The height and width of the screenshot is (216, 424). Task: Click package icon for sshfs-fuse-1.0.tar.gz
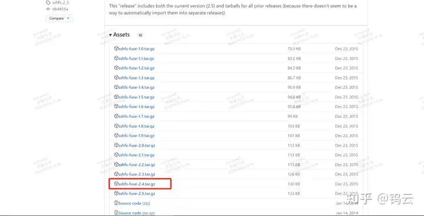(116, 48)
